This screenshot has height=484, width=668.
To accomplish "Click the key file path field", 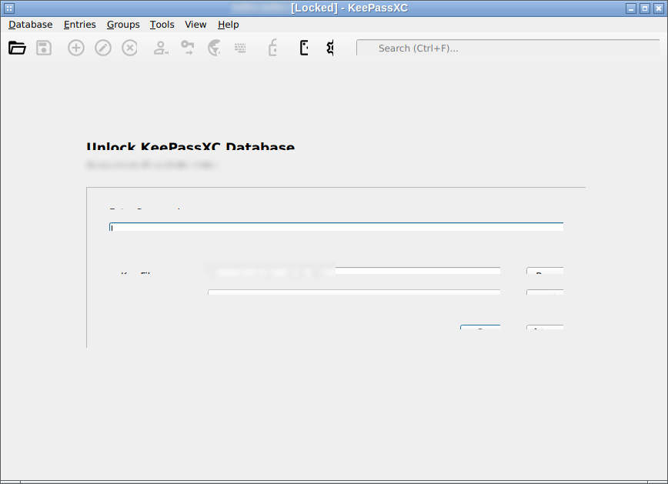I will click(x=354, y=271).
